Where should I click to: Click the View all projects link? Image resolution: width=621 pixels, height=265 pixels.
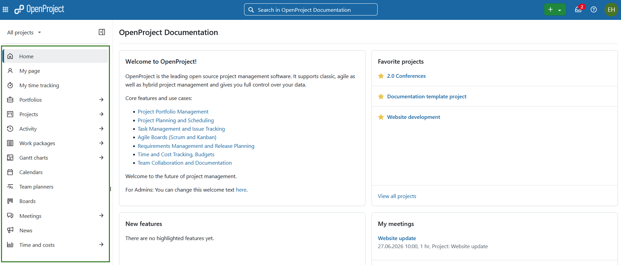(397, 196)
